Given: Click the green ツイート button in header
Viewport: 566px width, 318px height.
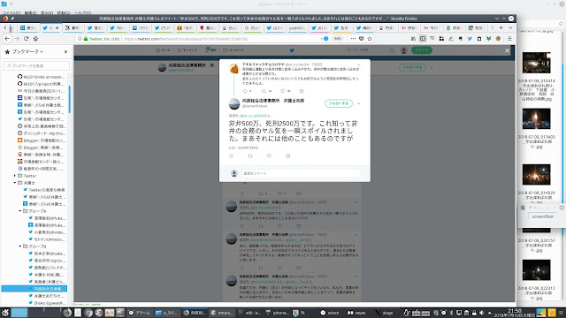Looking at the screenshot, I should (x=422, y=50).
